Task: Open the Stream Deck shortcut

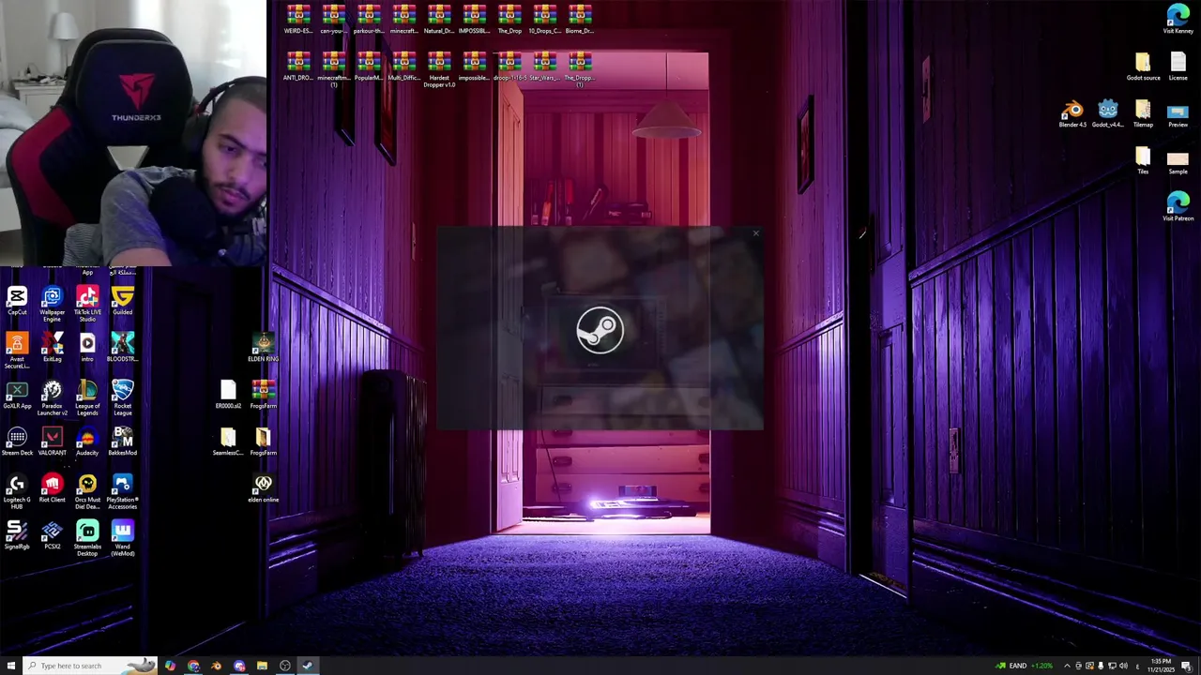Action: tap(17, 442)
